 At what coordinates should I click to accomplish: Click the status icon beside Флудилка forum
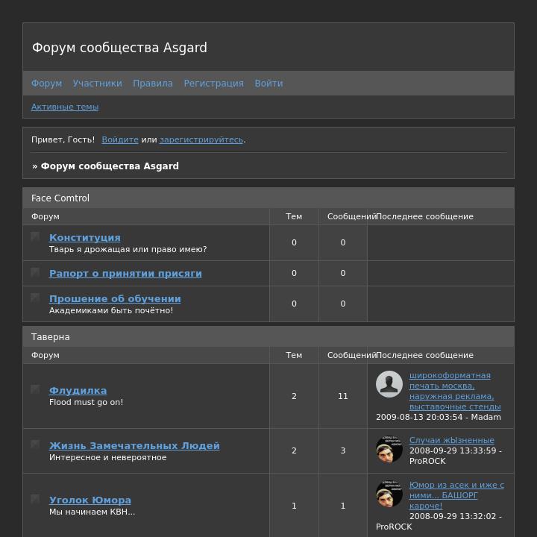35,389
